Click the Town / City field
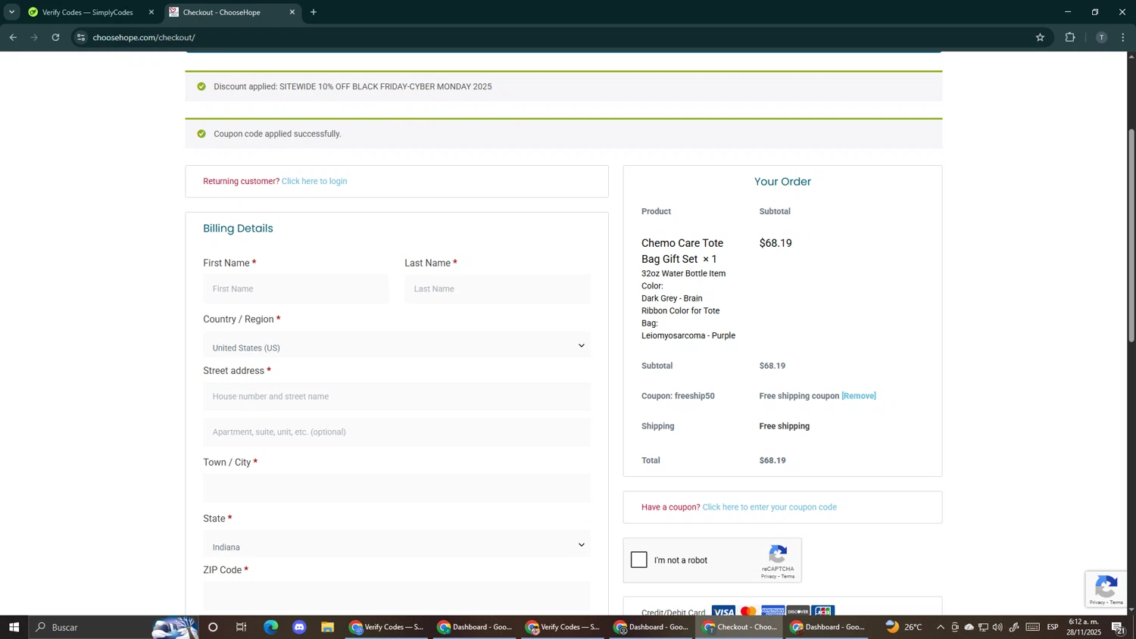Image resolution: width=1136 pixels, height=639 pixels. [x=397, y=488]
